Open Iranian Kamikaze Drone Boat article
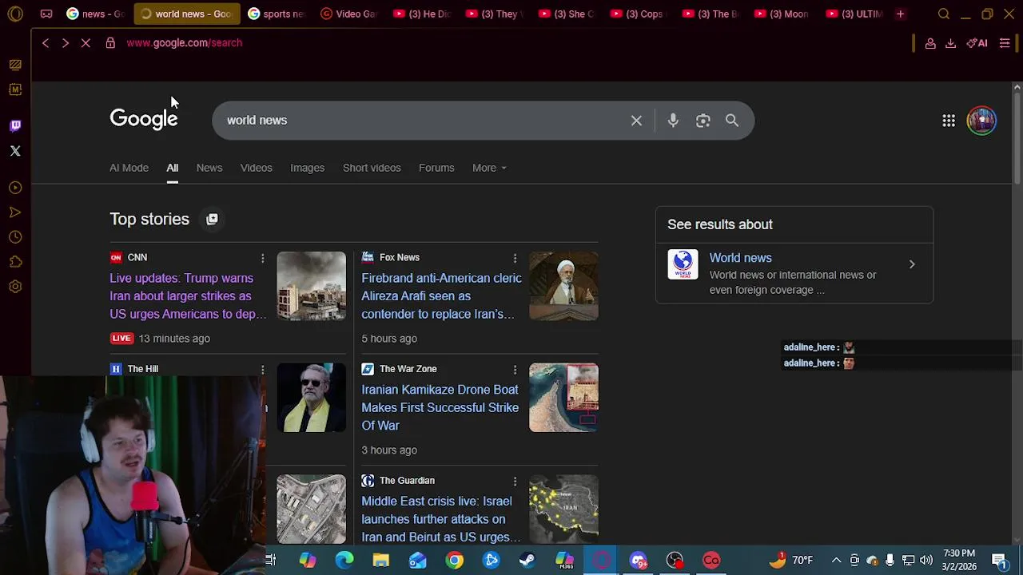The width and height of the screenshot is (1023, 575). (x=440, y=407)
